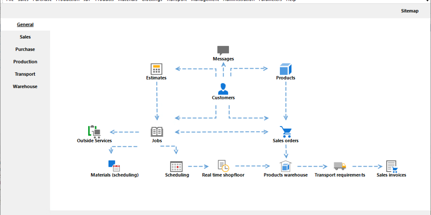Click the Jobs open book icon

pyautogui.click(x=157, y=132)
